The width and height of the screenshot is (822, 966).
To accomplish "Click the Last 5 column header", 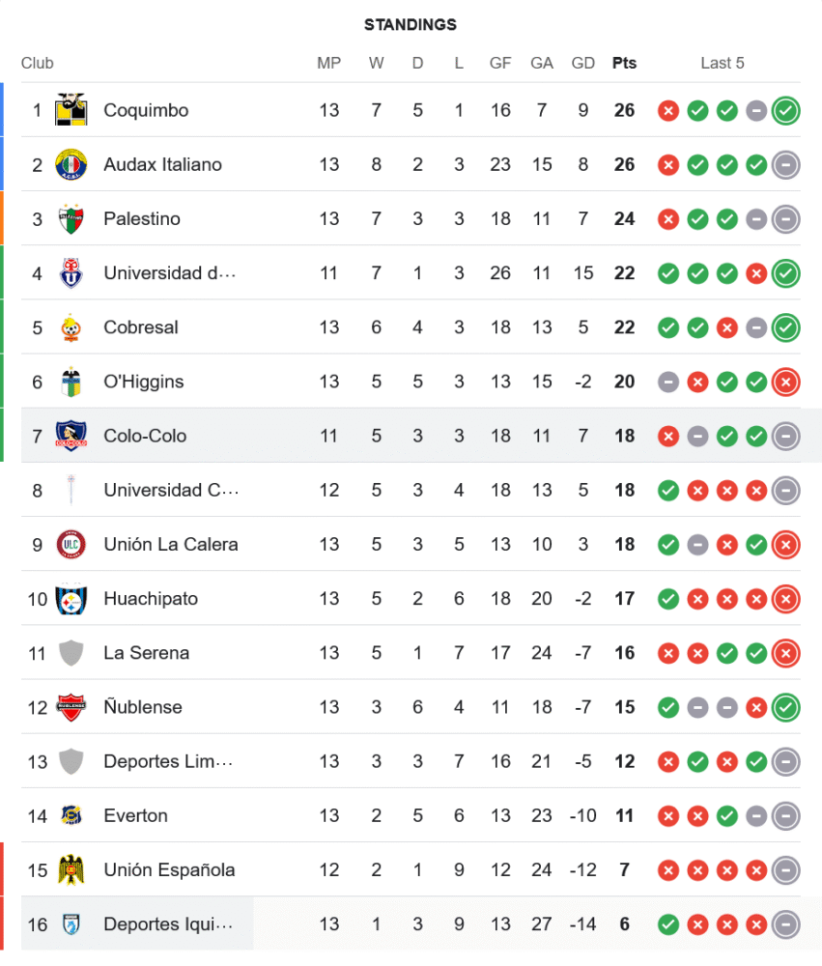I will point(723,64).
